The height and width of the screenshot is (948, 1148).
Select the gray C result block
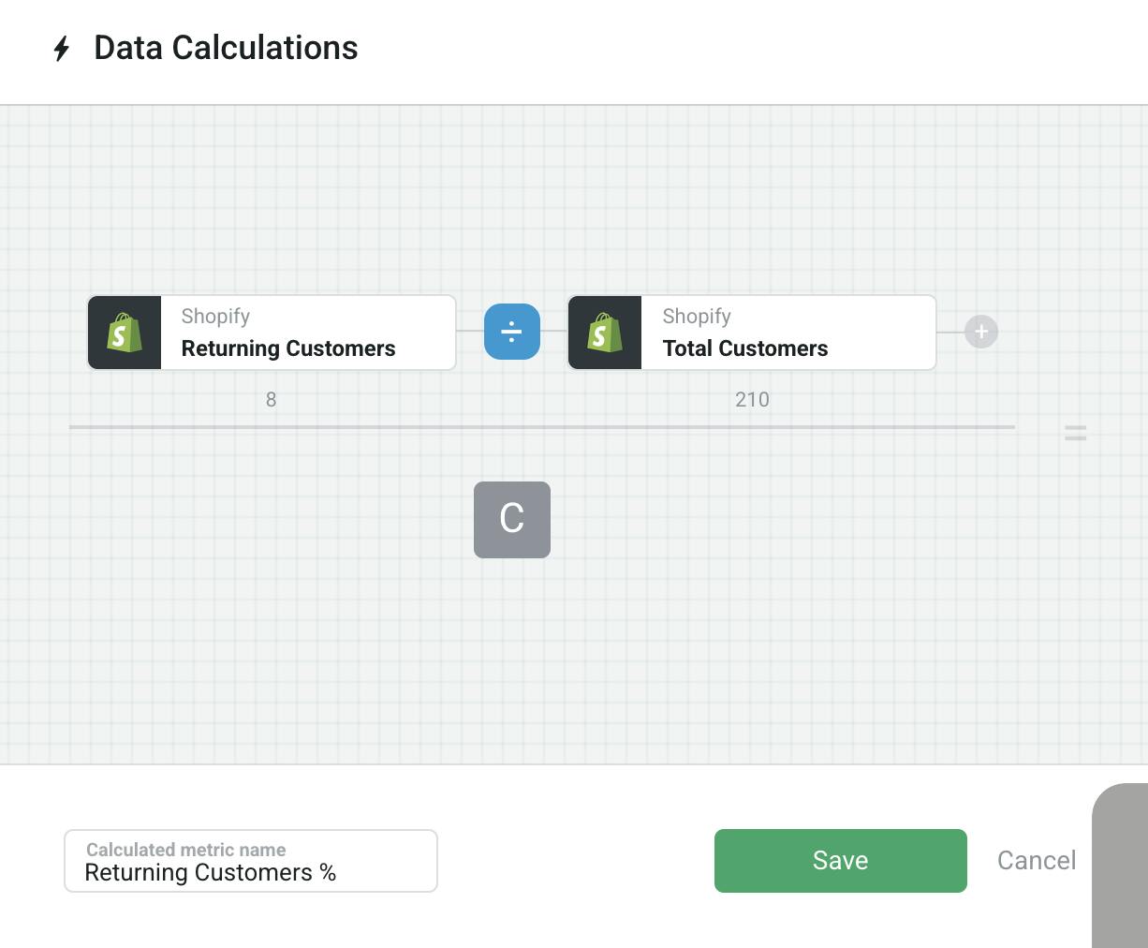click(x=512, y=520)
